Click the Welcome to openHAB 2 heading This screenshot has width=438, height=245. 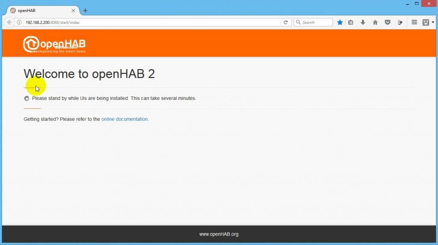point(89,74)
